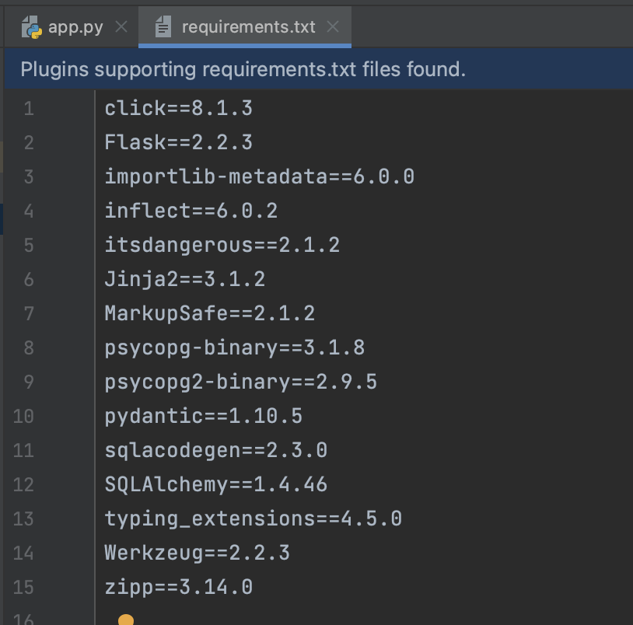This screenshot has height=625, width=633.
Task: Close the requirements.txt tab
Action: [334, 26]
